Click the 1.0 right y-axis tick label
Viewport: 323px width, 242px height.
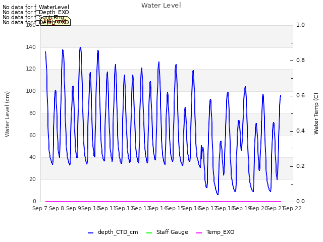[300, 25]
